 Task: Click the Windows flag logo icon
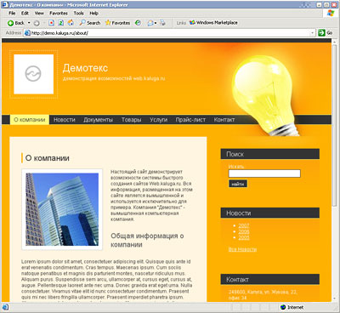(x=331, y=13)
